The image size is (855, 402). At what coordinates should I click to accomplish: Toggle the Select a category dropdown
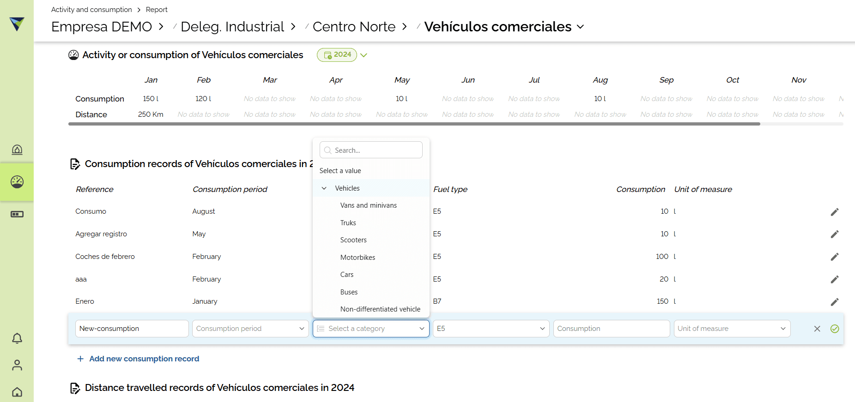pyautogui.click(x=371, y=329)
